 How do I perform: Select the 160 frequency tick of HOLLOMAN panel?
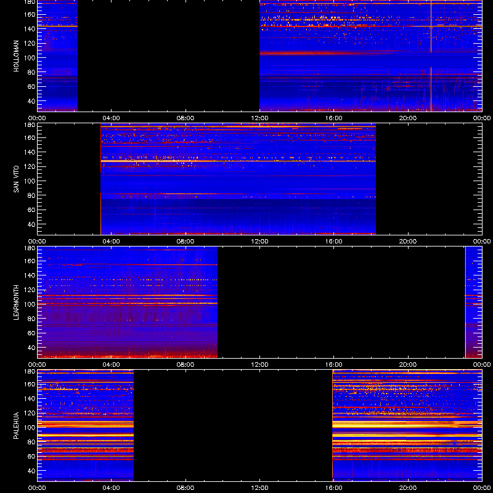(31, 14)
